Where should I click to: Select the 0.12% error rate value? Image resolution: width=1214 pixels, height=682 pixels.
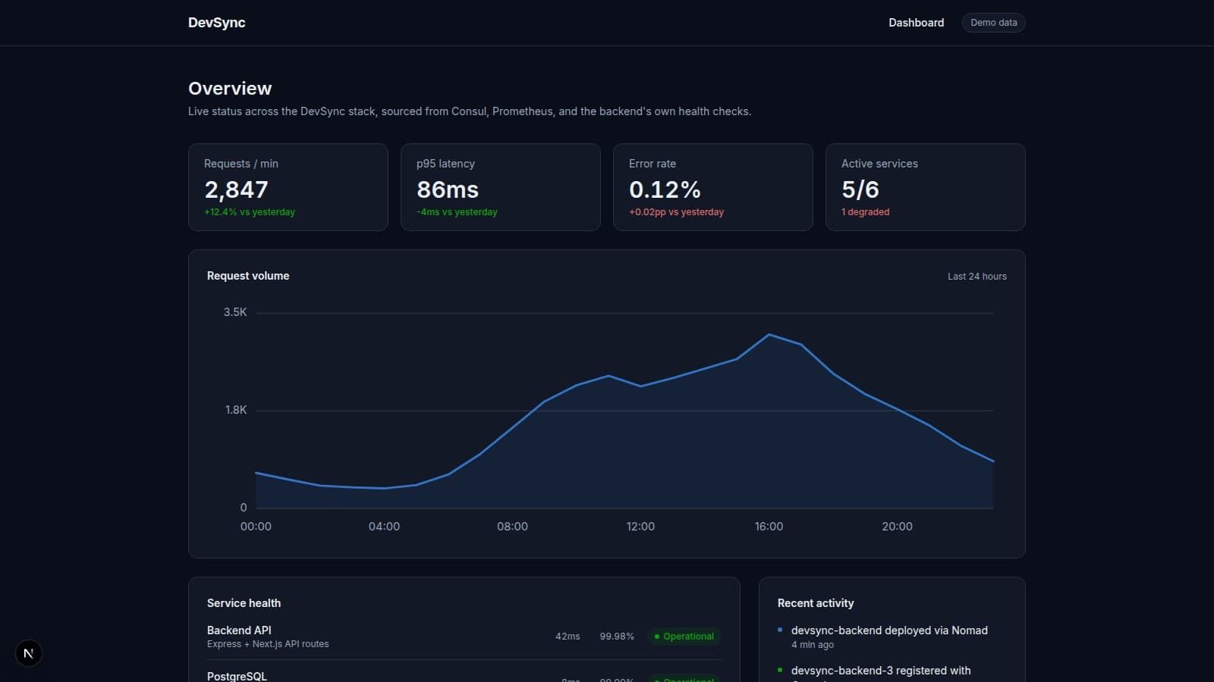coord(665,189)
